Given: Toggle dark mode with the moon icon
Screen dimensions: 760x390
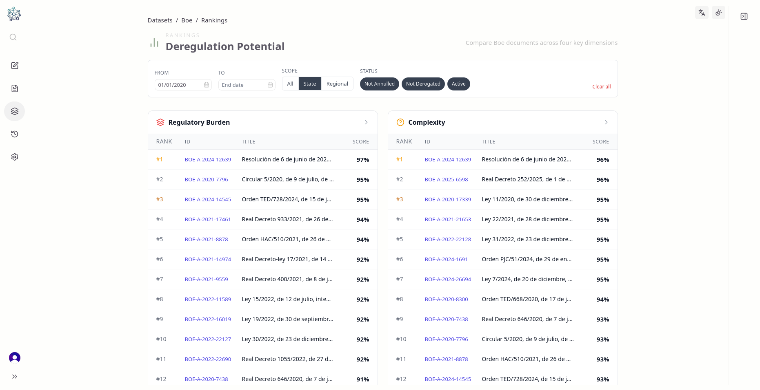Looking at the screenshot, I should (x=718, y=13).
